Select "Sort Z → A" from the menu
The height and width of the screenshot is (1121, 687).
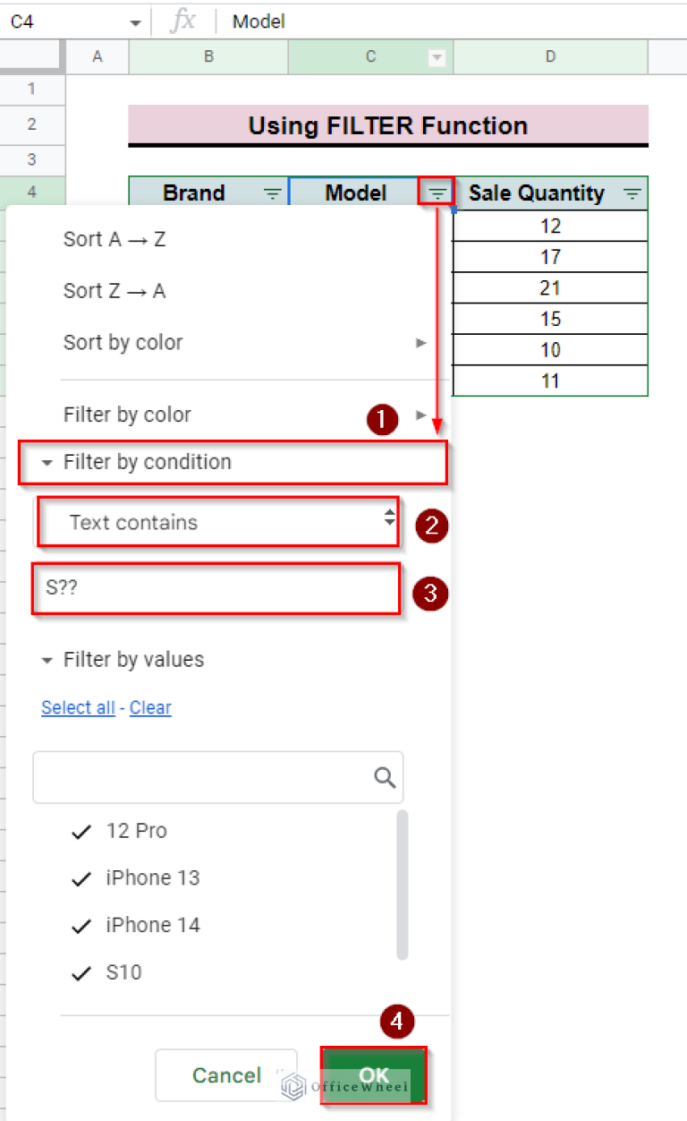click(114, 290)
